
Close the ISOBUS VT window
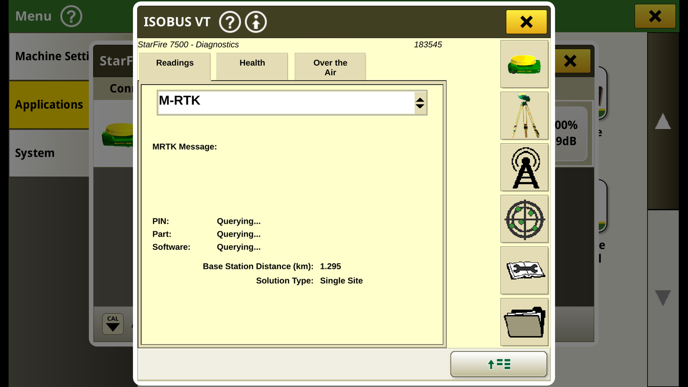(526, 21)
